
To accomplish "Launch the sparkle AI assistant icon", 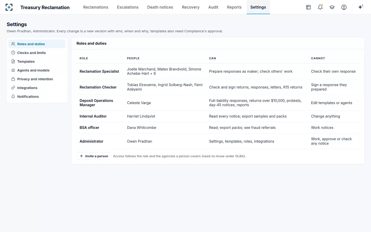I will click(361, 7).
